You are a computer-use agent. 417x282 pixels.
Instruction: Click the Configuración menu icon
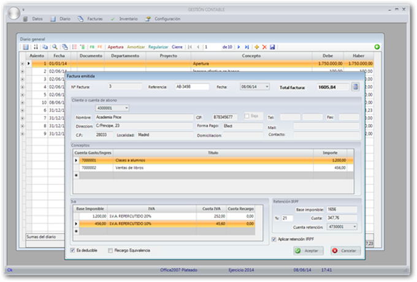pos(148,19)
